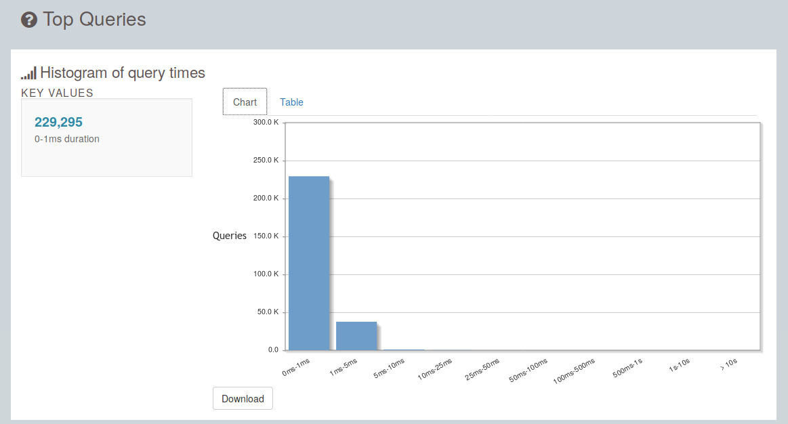Click 'Histogram of query times' title
Viewport: 788px width, 424px height.
point(123,73)
